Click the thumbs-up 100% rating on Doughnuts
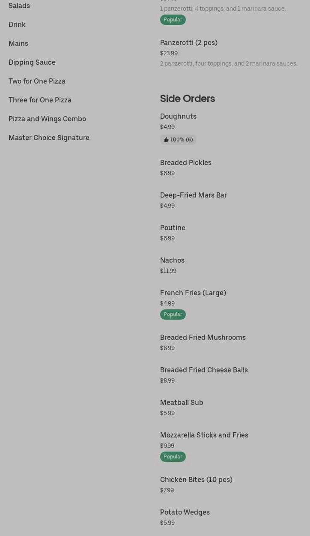 (x=178, y=140)
